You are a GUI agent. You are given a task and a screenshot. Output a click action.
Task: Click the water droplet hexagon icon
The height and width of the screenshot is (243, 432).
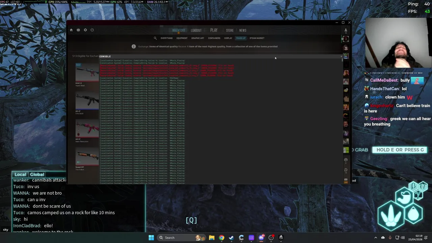(x=413, y=214)
